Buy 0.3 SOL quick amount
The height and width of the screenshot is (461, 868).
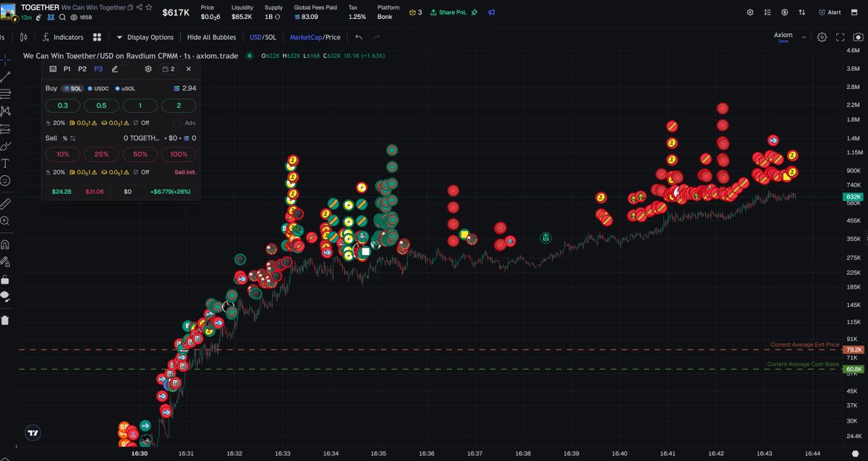(x=62, y=106)
